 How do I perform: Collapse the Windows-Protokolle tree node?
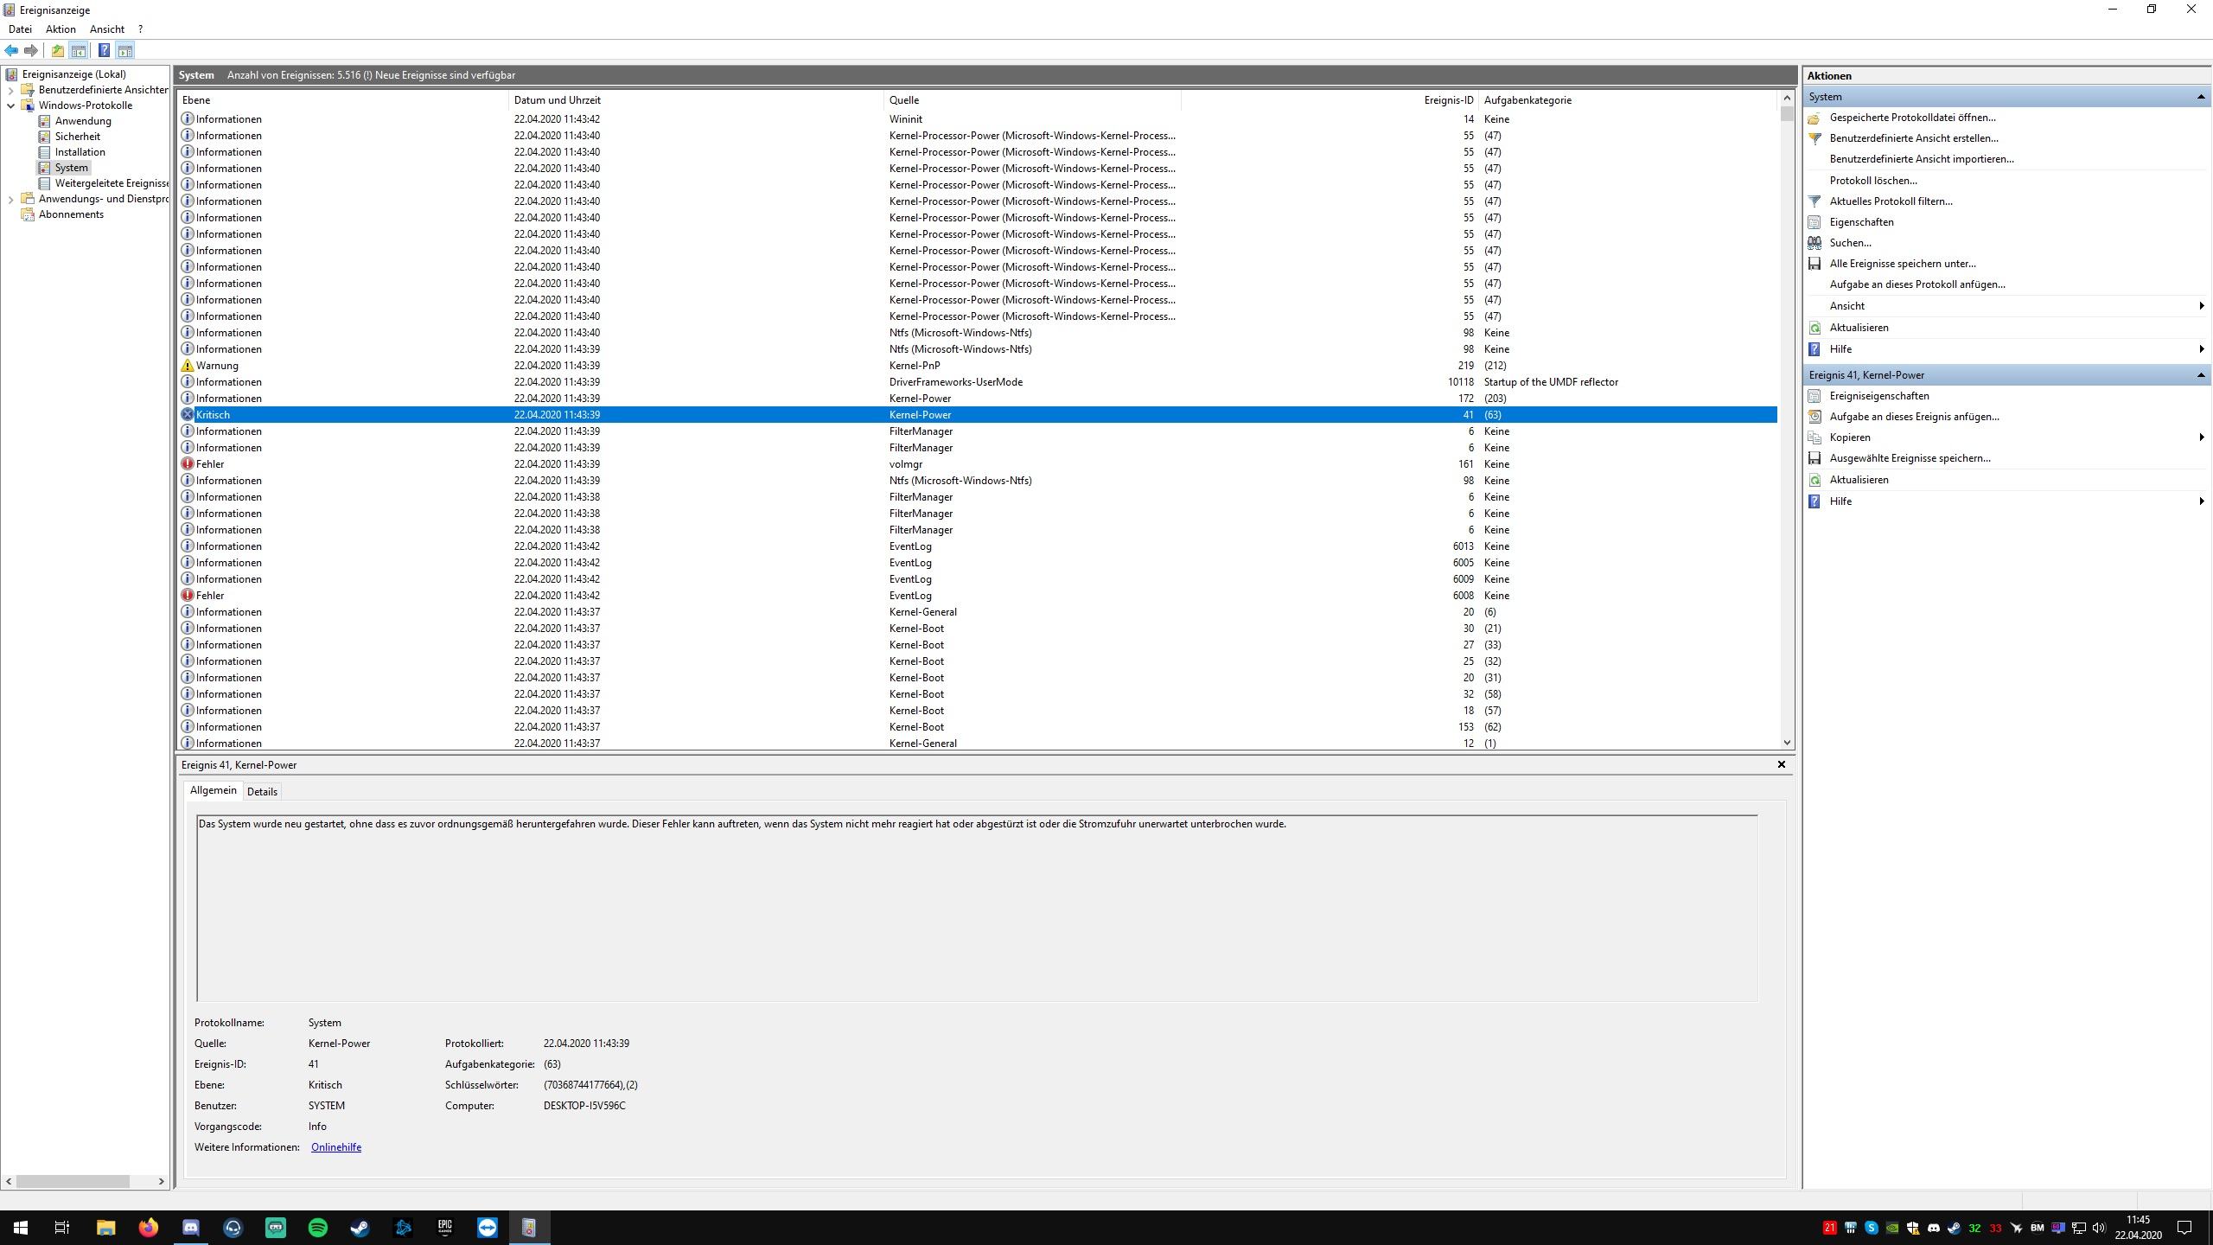pyautogui.click(x=10, y=105)
